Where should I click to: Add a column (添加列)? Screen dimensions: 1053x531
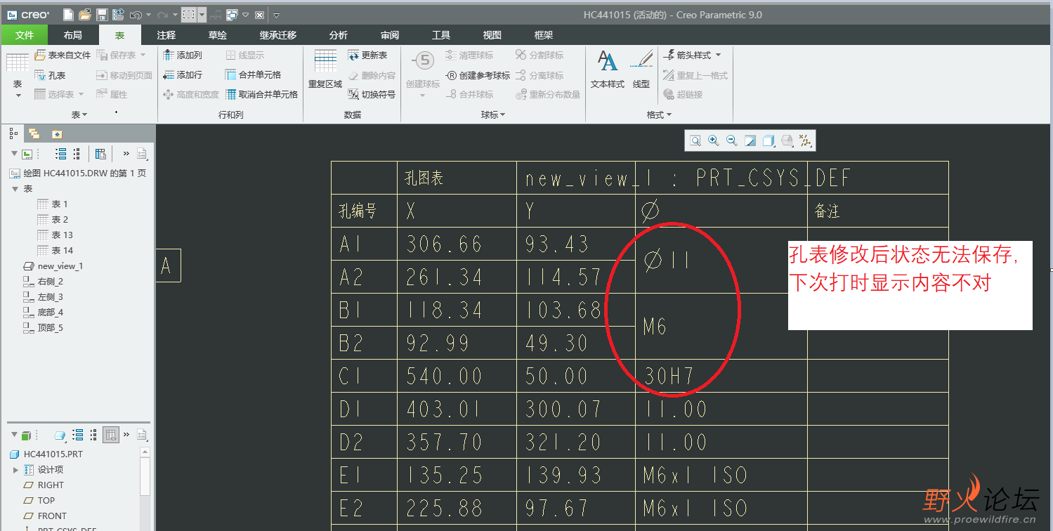tap(183, 55)
